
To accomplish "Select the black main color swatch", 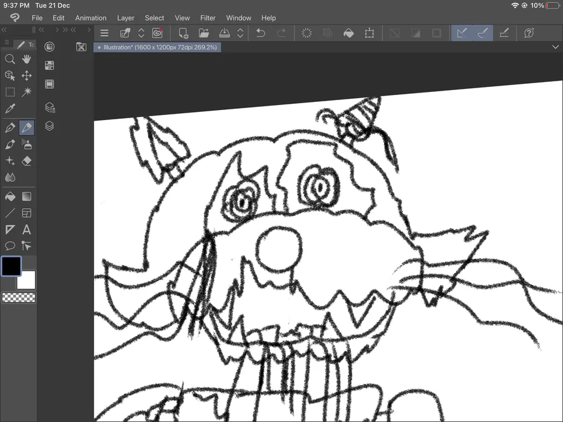I will click(x=11, y=266).
